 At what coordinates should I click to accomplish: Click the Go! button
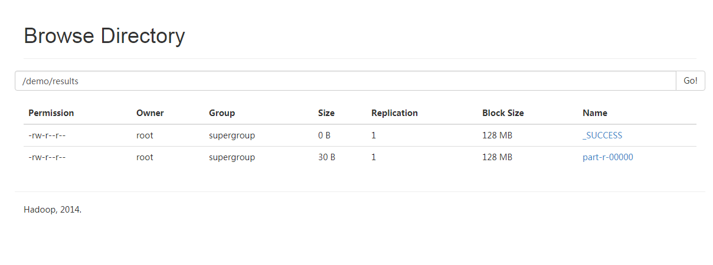pos(690,81)
